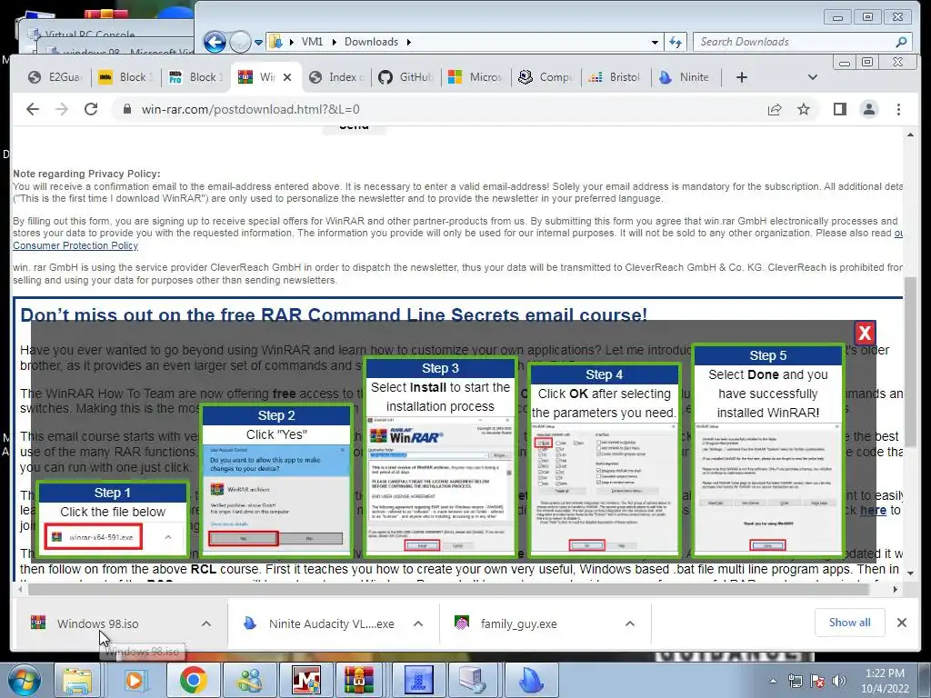Click the page vertical scrollbar down arrow
Image resolution: width=931 pixels, height=698 pixels.
910,573
